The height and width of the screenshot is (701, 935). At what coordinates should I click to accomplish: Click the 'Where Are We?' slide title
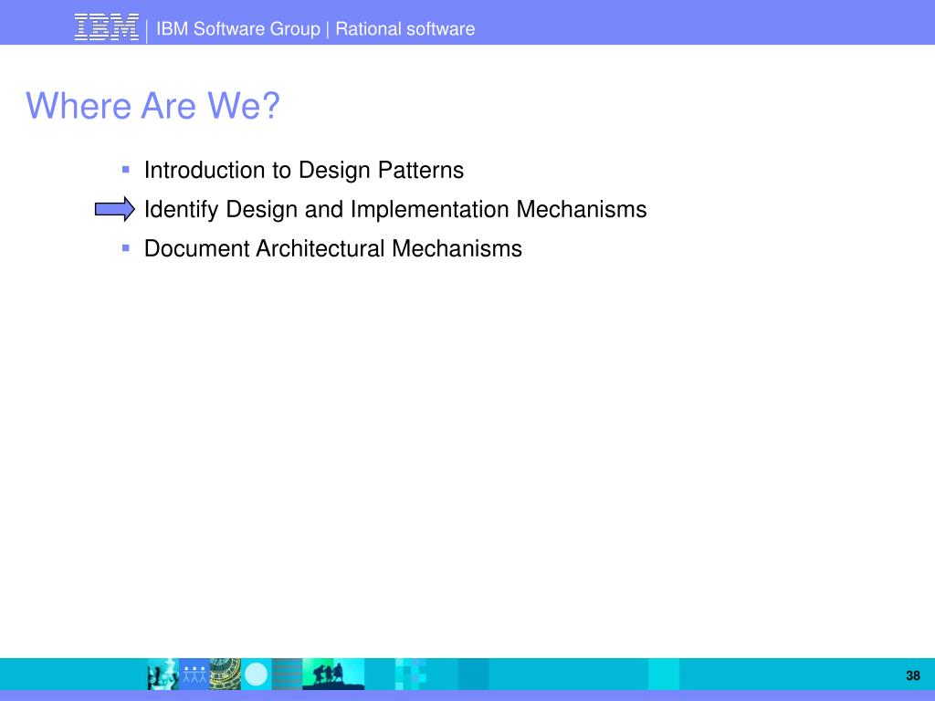(x=152, y=106)
